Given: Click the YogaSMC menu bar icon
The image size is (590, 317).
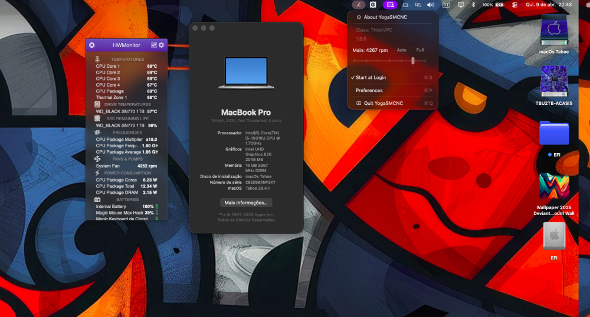Looking at the screenshot, I should click(358, 5).
